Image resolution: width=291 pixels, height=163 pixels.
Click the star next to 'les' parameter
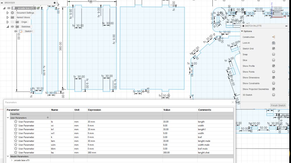pos(16,153)
